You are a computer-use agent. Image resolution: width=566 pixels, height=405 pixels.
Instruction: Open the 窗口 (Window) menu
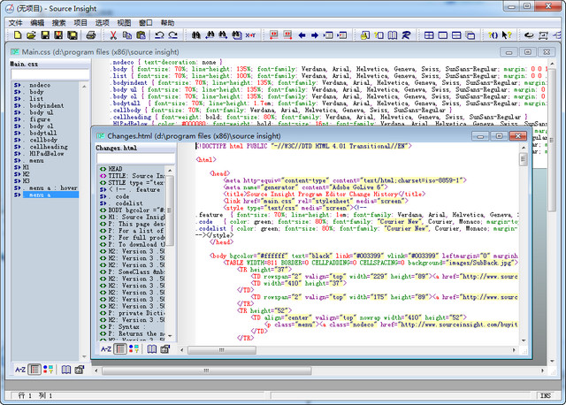pyautogui.click(x=146, y=22)
